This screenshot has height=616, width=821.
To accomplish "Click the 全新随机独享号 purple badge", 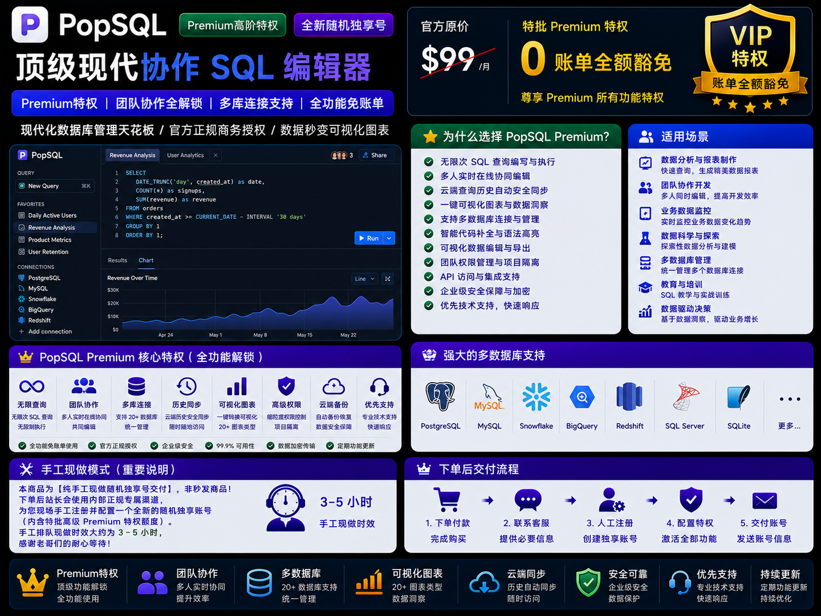I will point(344,26).
